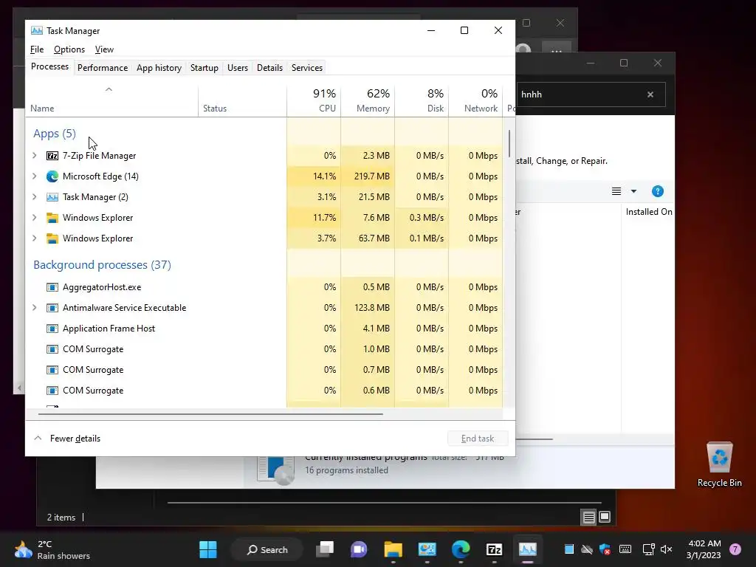Open the weather widget showing 2°C
This screenshot has width=756, height=567.
pyautogui.click(x=52, y=549)
